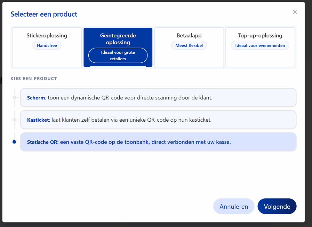Click the filled dot beside Statische QR
Image resolution: width=312 pixels, height=227 pixels.
pyautogui.click(x=14, y=142)
